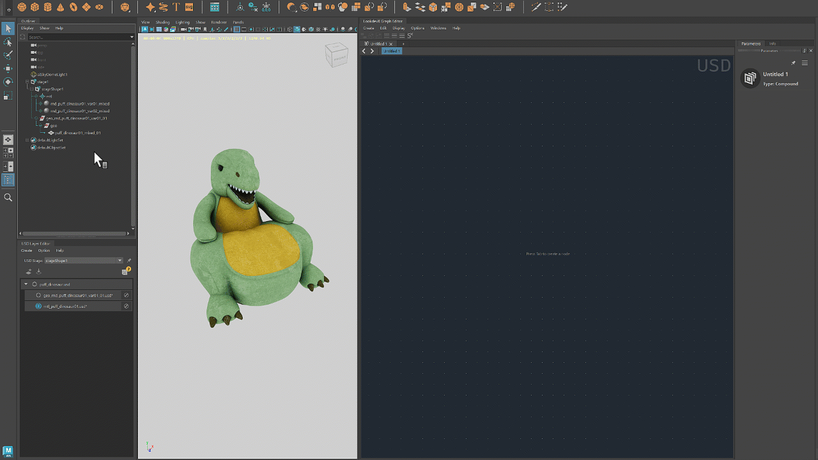Click the back navigation arrow in graph editor

[x=364, y=50]
